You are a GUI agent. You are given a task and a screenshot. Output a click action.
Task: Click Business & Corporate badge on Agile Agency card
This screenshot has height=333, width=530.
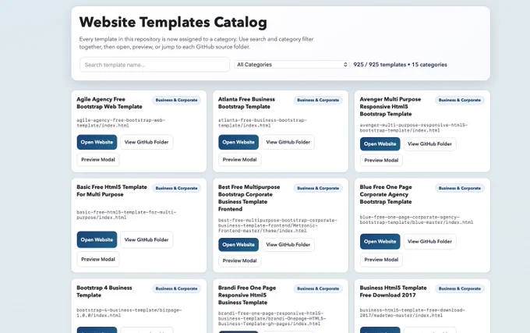[x=176, y=100]
